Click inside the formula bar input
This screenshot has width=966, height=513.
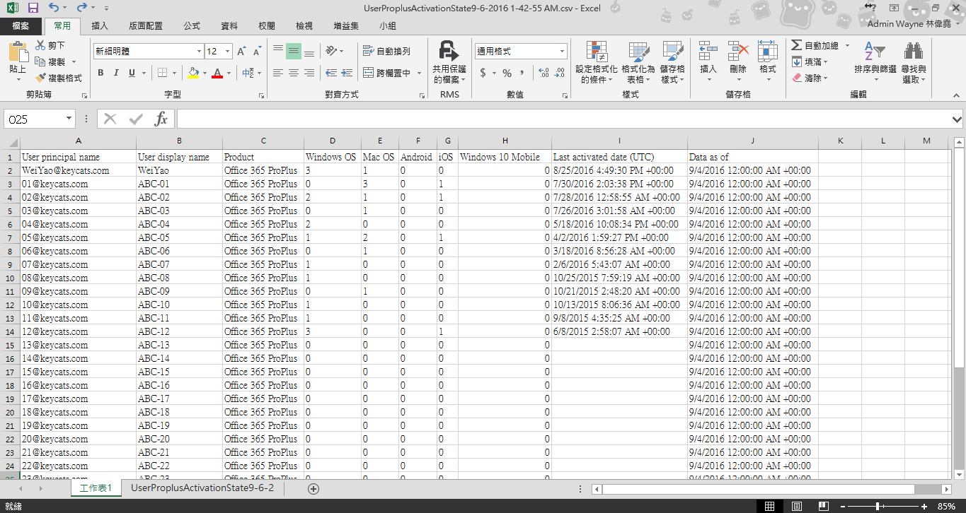tap(563, 119)
